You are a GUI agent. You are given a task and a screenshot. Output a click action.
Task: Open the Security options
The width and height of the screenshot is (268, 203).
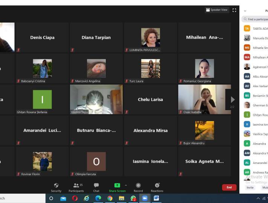tap(56, 187)
